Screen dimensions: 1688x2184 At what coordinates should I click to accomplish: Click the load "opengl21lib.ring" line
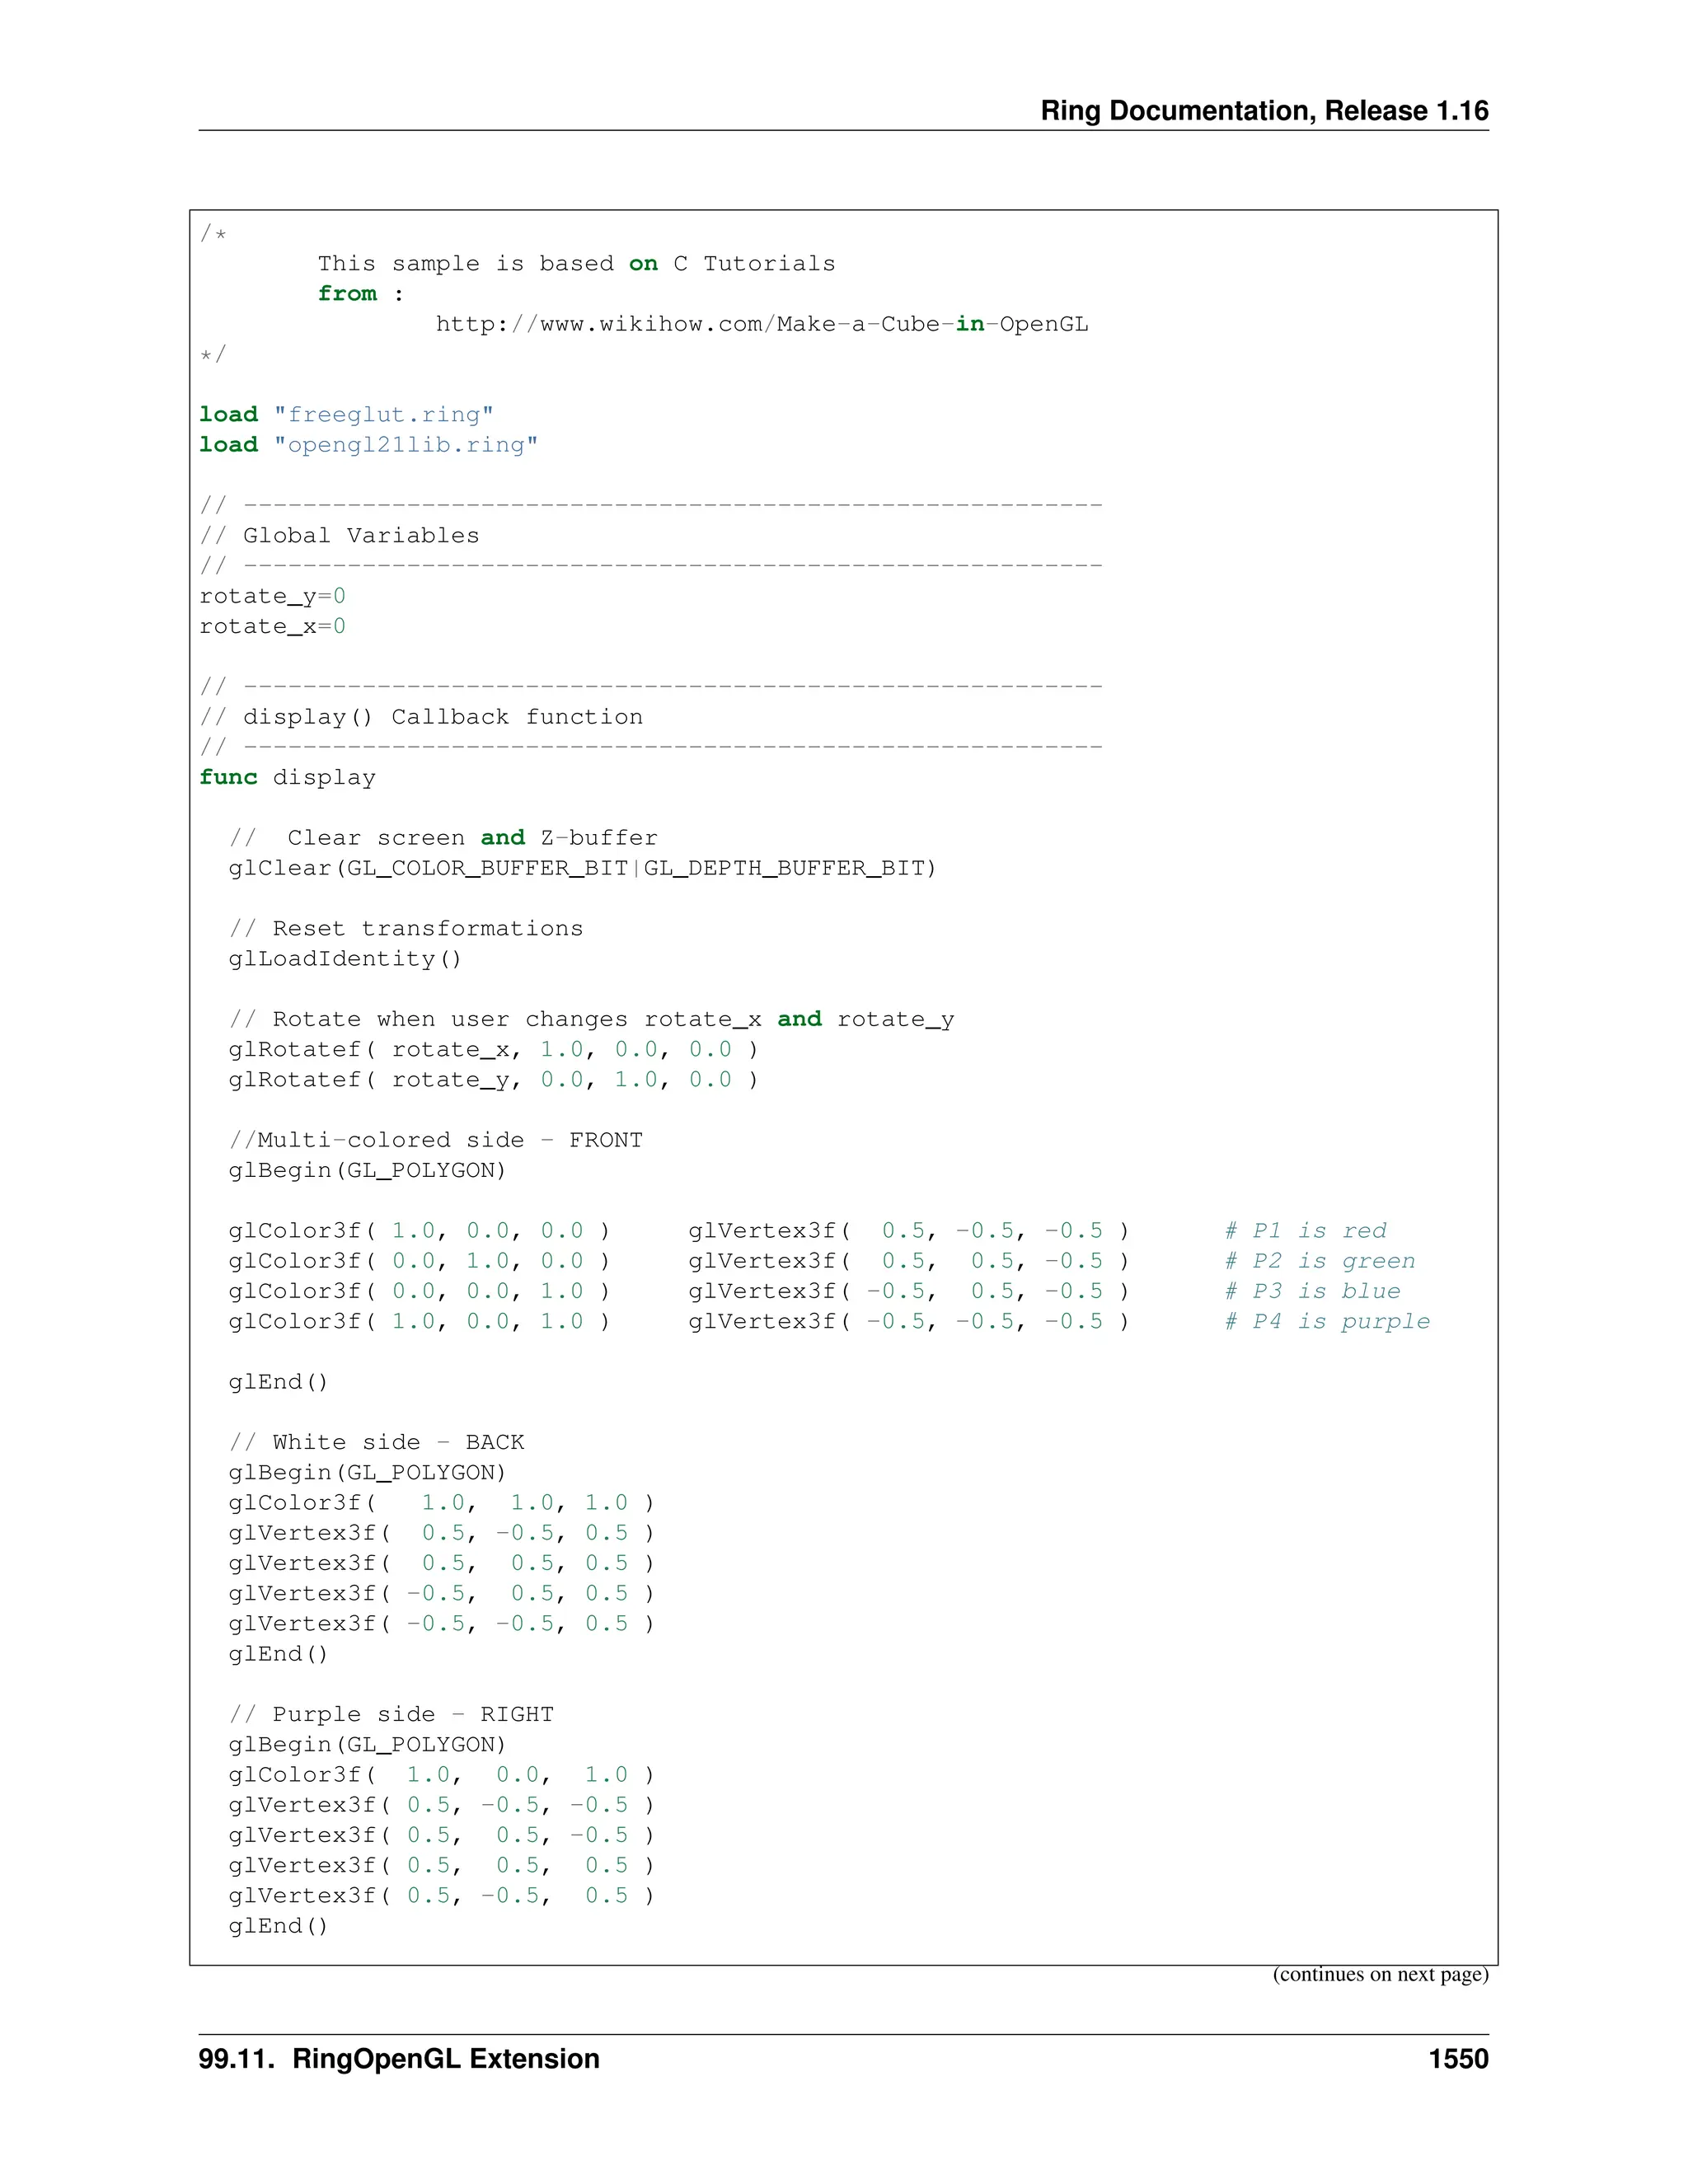point(368,445)
